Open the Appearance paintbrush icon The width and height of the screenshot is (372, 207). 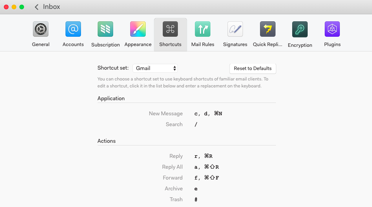click(138, 29)
